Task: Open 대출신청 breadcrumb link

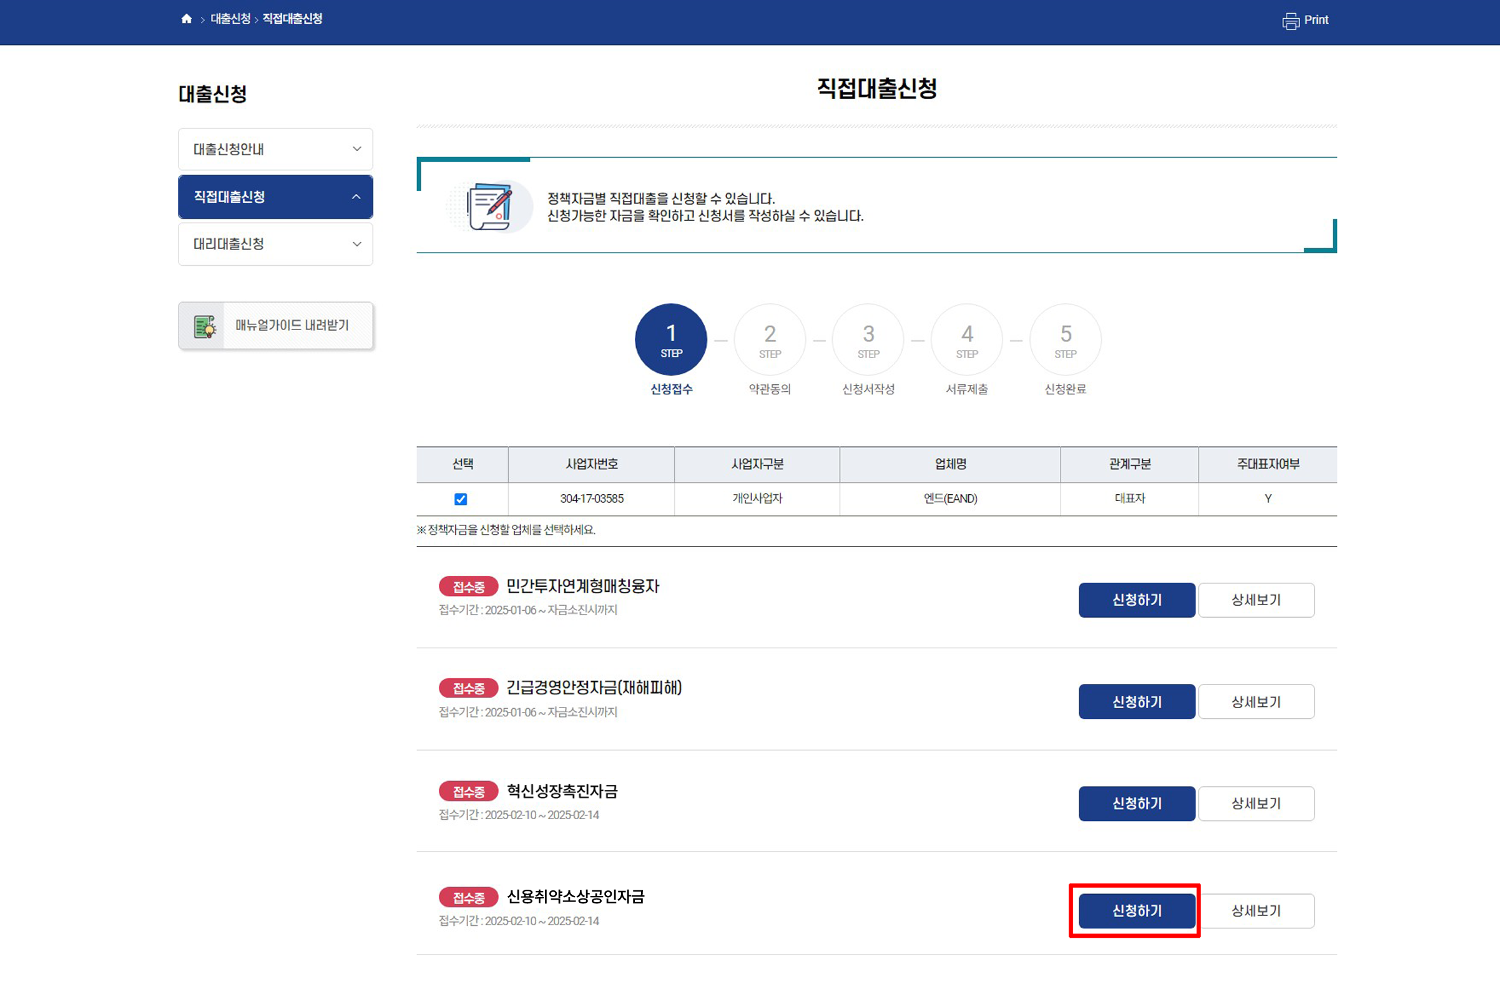Action: pyautogui.click(x=230, y=19)
